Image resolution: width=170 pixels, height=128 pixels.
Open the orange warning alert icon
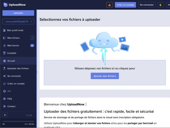(109, 5)
